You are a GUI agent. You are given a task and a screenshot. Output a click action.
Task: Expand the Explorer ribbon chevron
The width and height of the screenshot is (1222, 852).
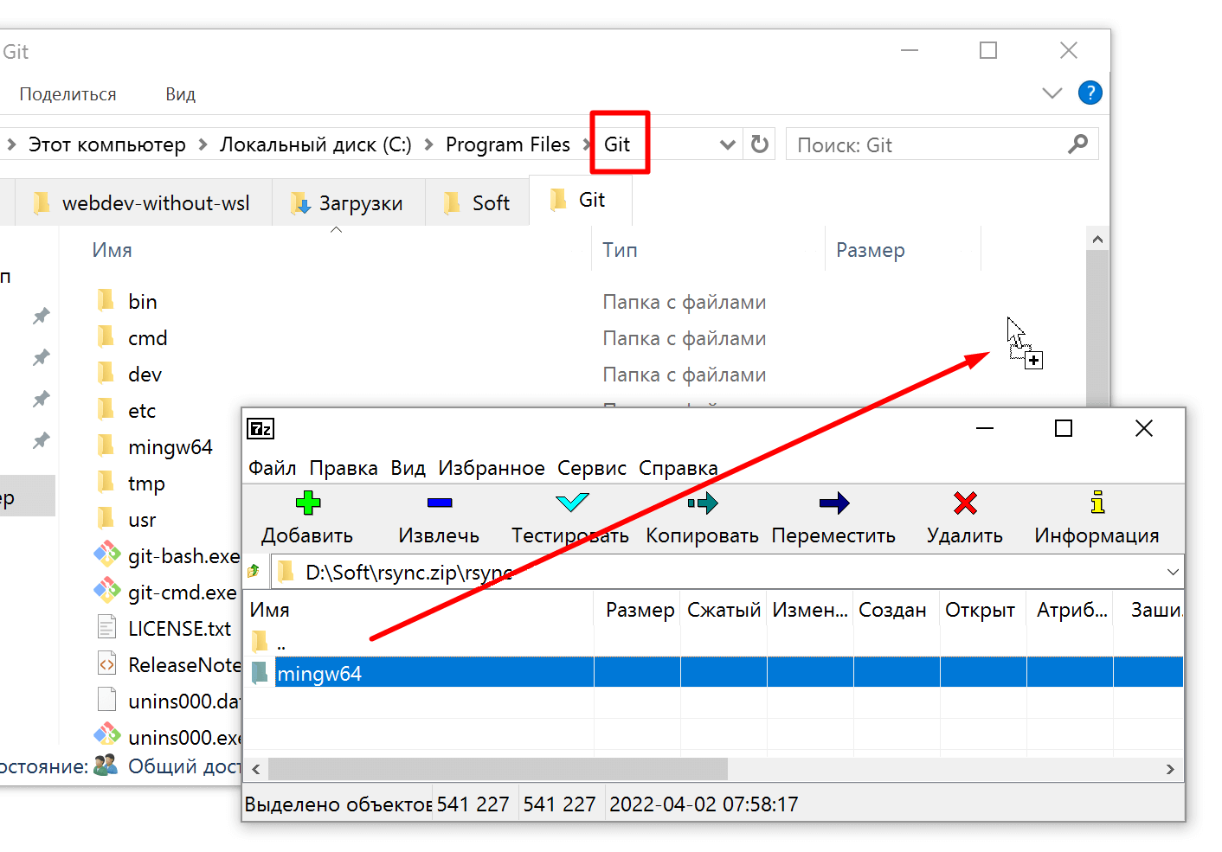(x=1052, y=93)
